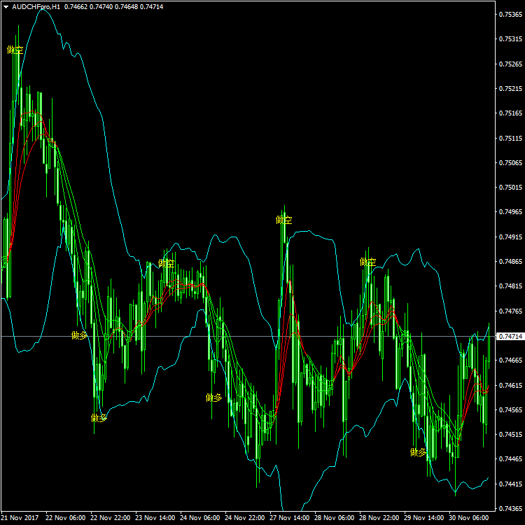This screenshot has width=525, height=525.
Task: Click the 0.74365 price axis label
Action: click(510, 509)
